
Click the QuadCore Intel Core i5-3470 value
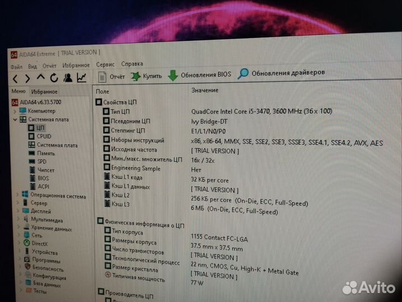coord(262,111)
